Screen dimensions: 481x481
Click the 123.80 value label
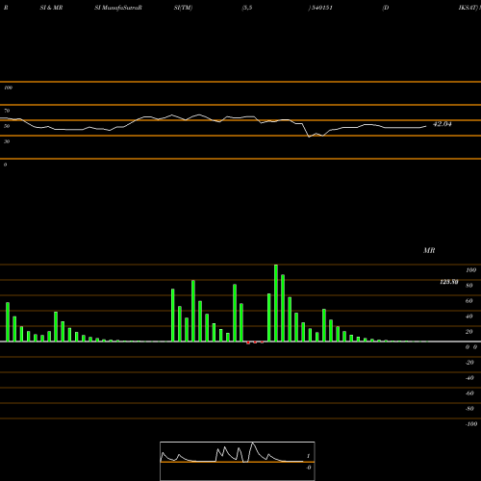coord(449,282)
